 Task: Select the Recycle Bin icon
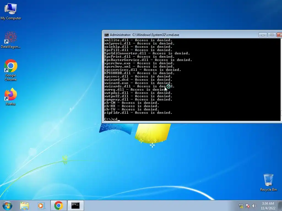pos(268,182)
